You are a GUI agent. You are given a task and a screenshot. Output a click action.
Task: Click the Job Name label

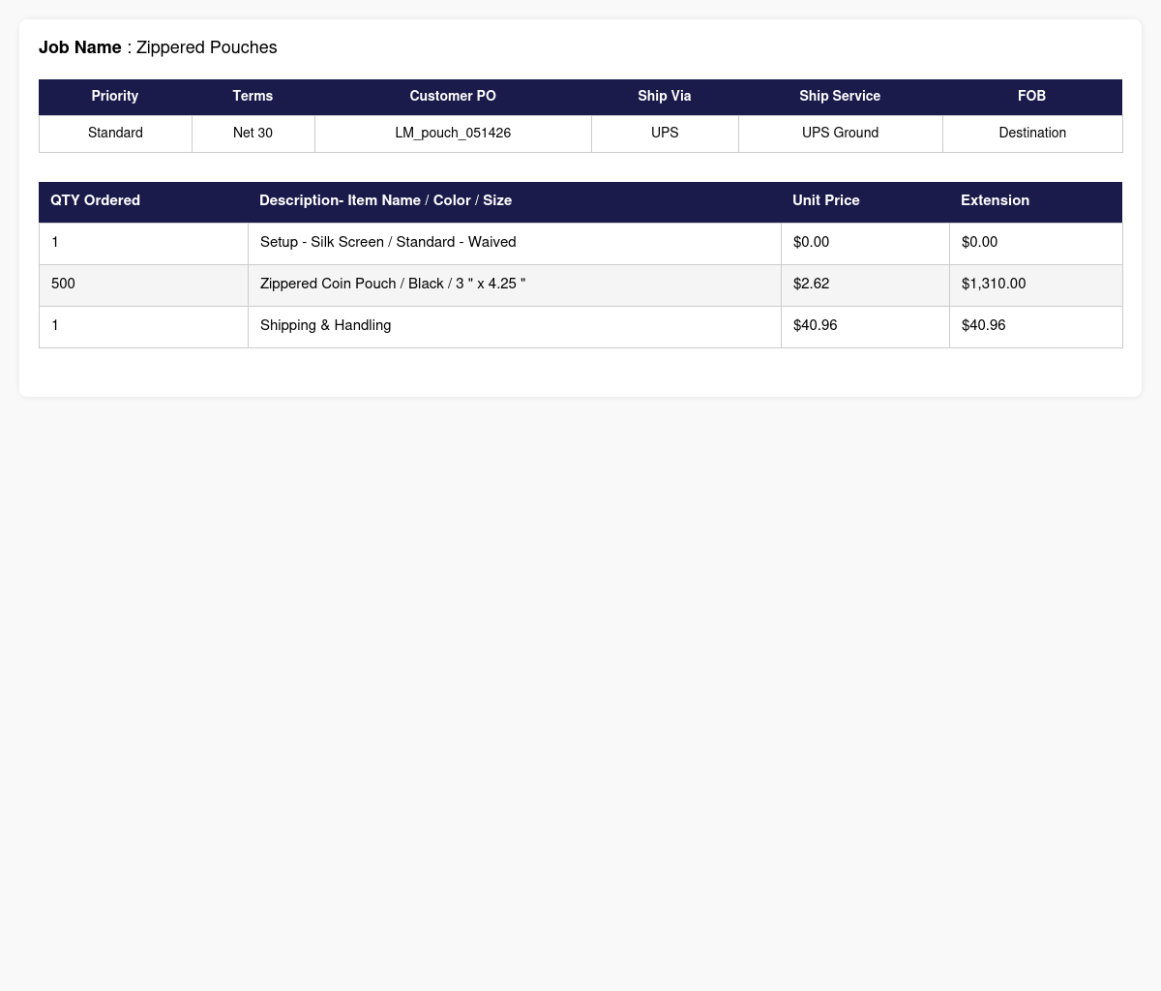(80, 47)
